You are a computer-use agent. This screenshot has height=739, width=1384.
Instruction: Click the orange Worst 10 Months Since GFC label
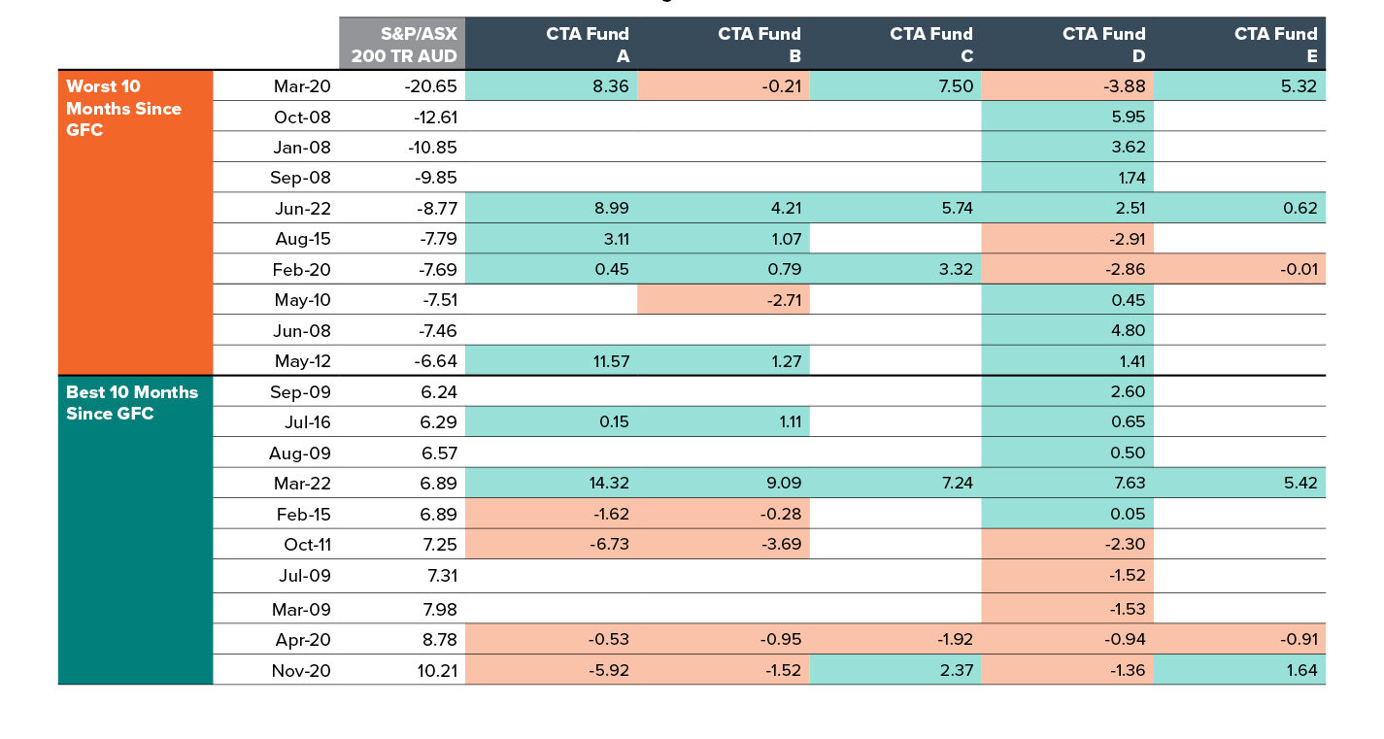click(124, 108)
